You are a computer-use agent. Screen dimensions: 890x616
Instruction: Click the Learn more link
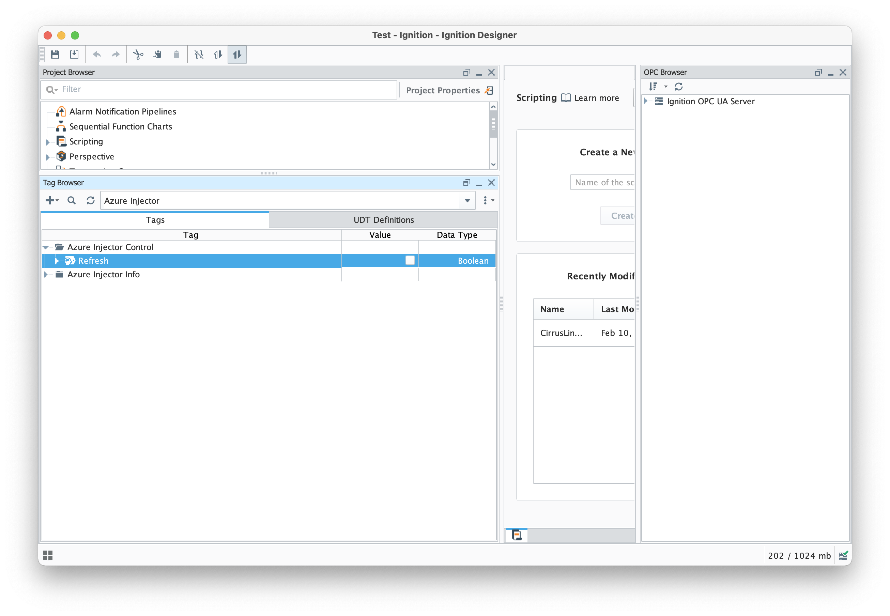coord(596,98)
